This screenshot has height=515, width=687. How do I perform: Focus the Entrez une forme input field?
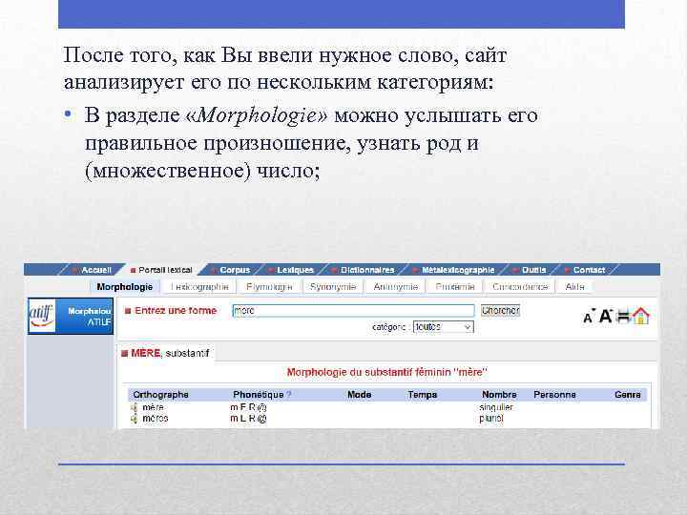click(x=353, y=311)
